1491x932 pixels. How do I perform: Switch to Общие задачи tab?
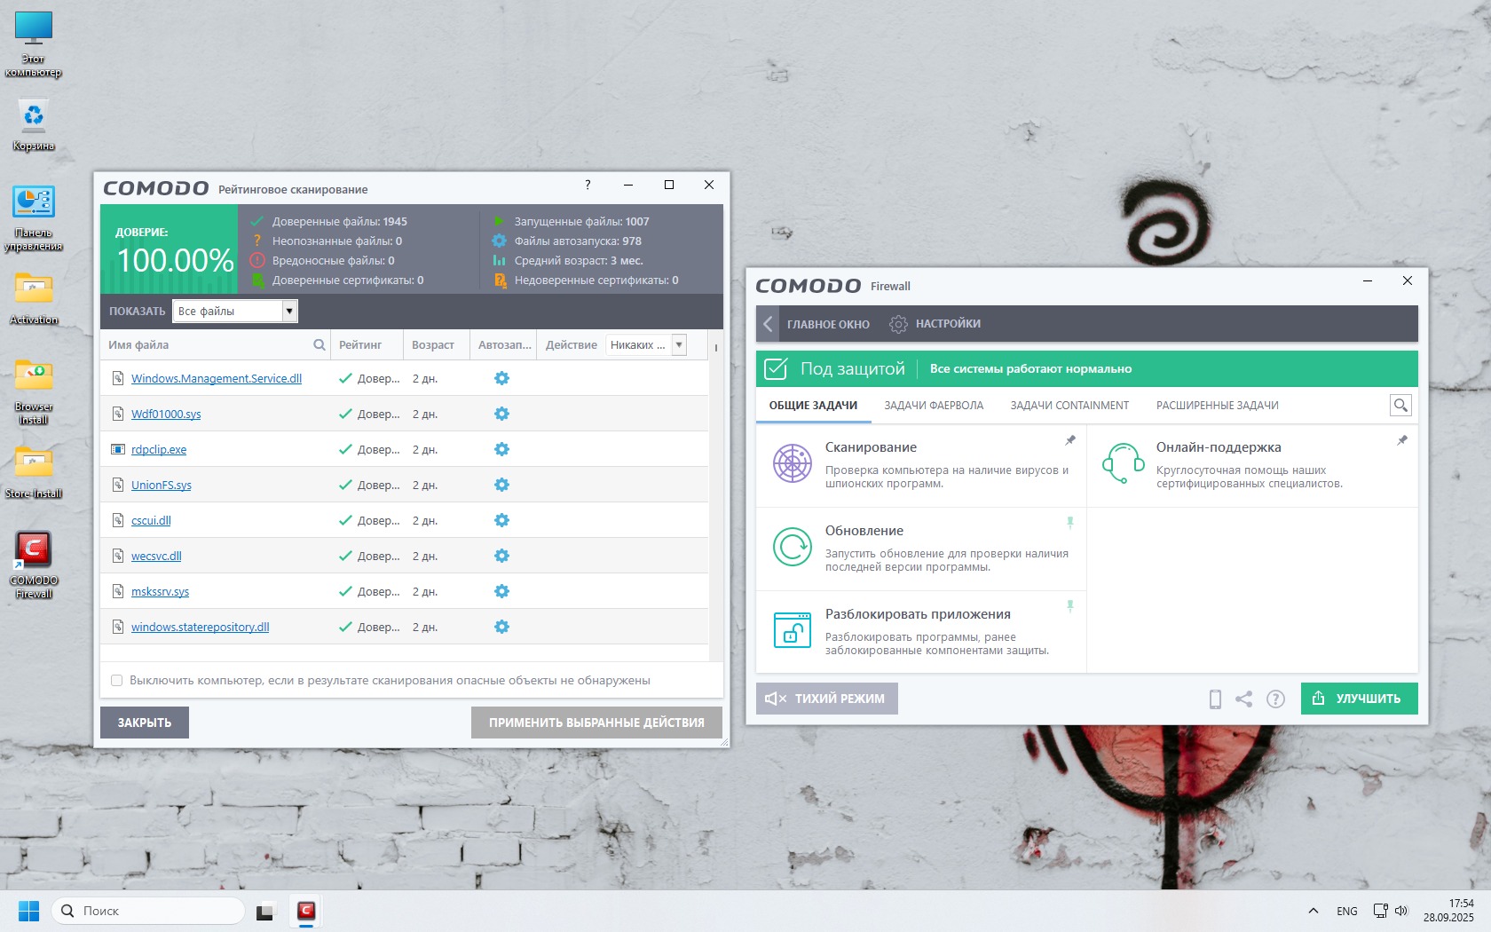[813, 406]
